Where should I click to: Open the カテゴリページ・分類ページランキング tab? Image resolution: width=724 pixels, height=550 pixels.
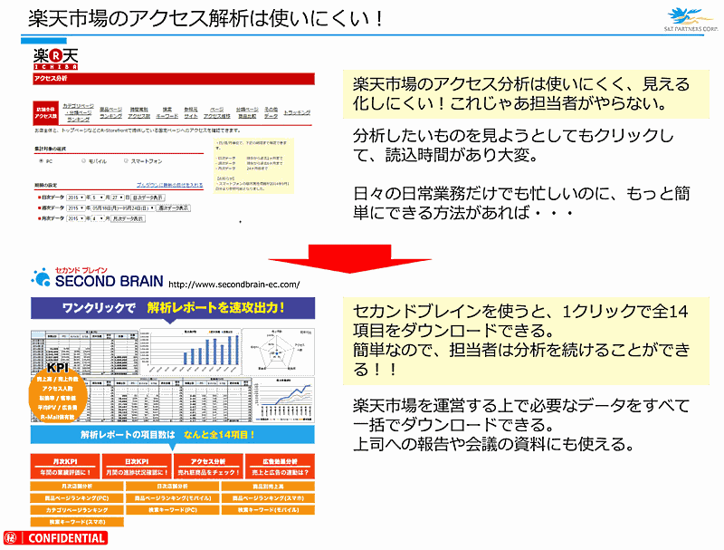(78, 112)
